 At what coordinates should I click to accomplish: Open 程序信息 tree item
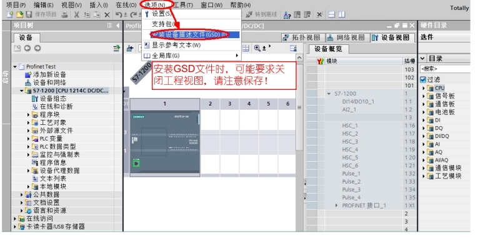[53, 162]
